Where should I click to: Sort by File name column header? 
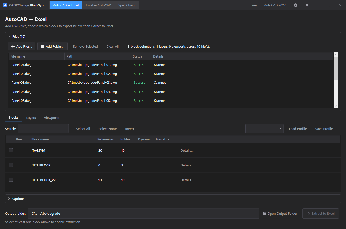(36, 56)
